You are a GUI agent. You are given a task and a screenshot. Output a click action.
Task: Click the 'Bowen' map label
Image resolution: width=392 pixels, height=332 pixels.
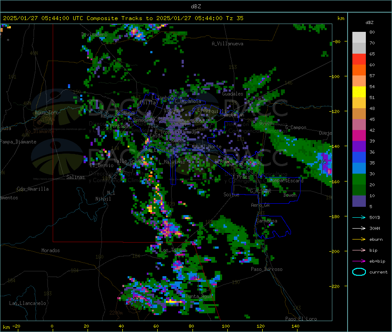click(290, 195)
